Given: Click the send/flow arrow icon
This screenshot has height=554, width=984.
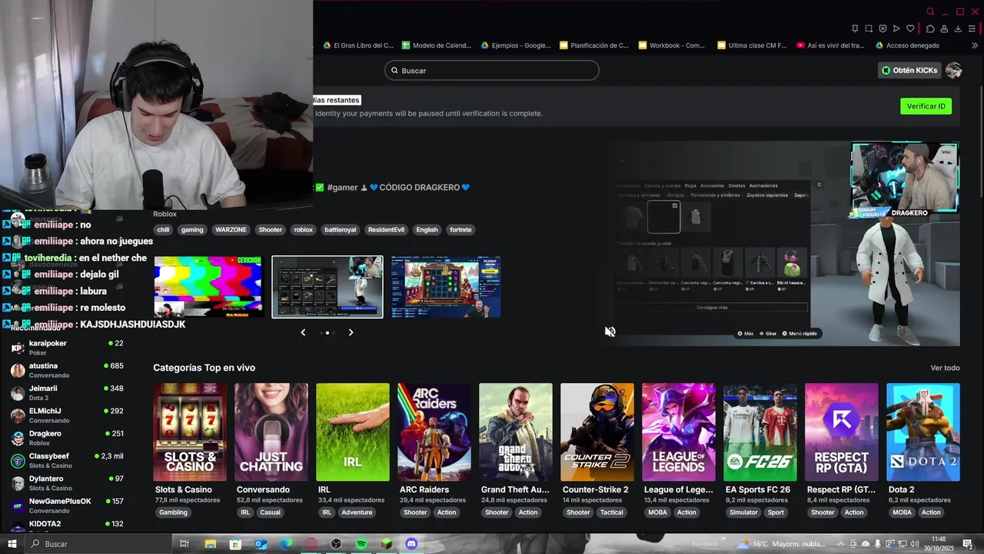Looking at the screenshot, I should tap(896, 28).
